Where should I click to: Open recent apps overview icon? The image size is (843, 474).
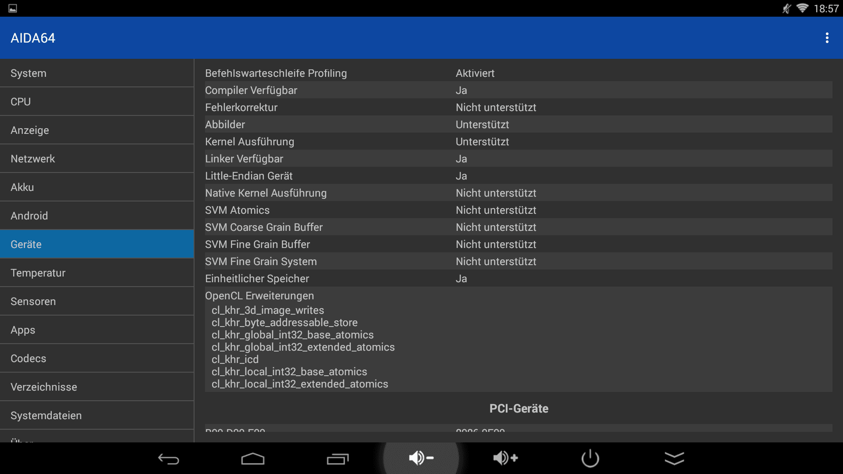(337, 459)
